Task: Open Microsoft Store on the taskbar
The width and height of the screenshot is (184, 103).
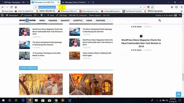Action: pos(43,100)
